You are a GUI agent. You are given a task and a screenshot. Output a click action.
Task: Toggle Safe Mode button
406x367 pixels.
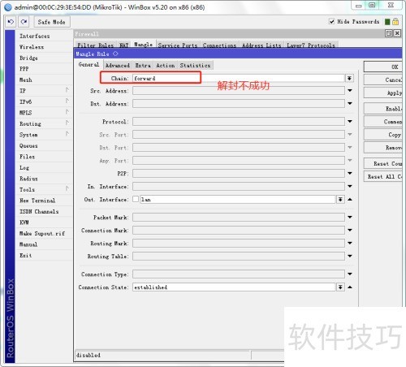pos(52,22)
